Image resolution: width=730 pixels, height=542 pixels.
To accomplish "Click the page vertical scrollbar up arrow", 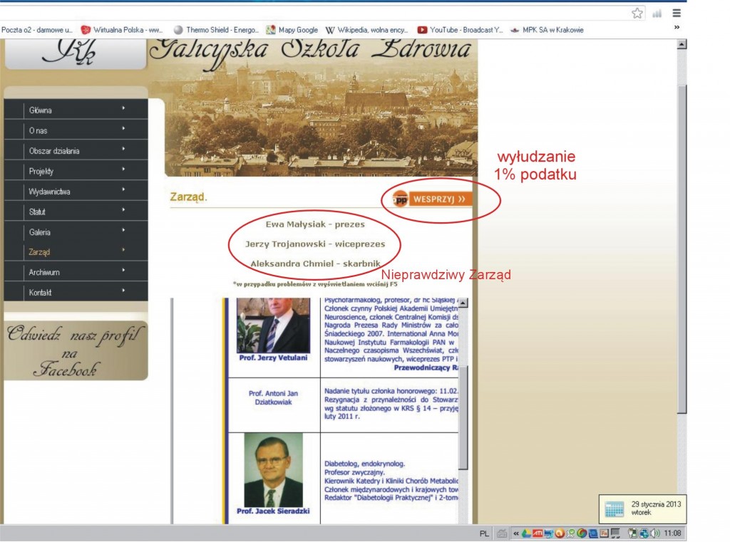I will click(x=682, y=45).
